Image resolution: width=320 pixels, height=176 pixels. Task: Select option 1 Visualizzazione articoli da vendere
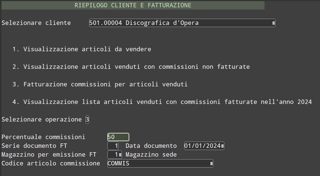[x=81, y=49]
